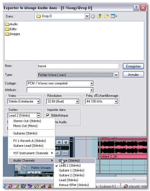
Task: Click the EQ bars button on the track
Action: pyautogui.click(x=65, y=153)
